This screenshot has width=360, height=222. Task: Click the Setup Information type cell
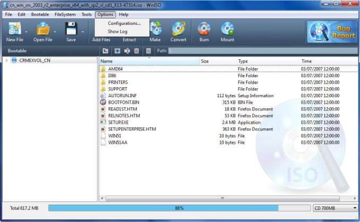coord(256,96)
